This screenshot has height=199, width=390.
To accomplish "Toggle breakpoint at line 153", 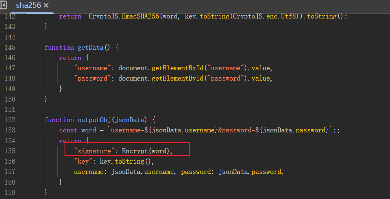I will pos(10,130).
